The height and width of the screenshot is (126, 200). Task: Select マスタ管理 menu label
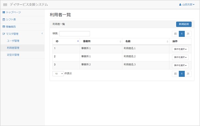12,34
